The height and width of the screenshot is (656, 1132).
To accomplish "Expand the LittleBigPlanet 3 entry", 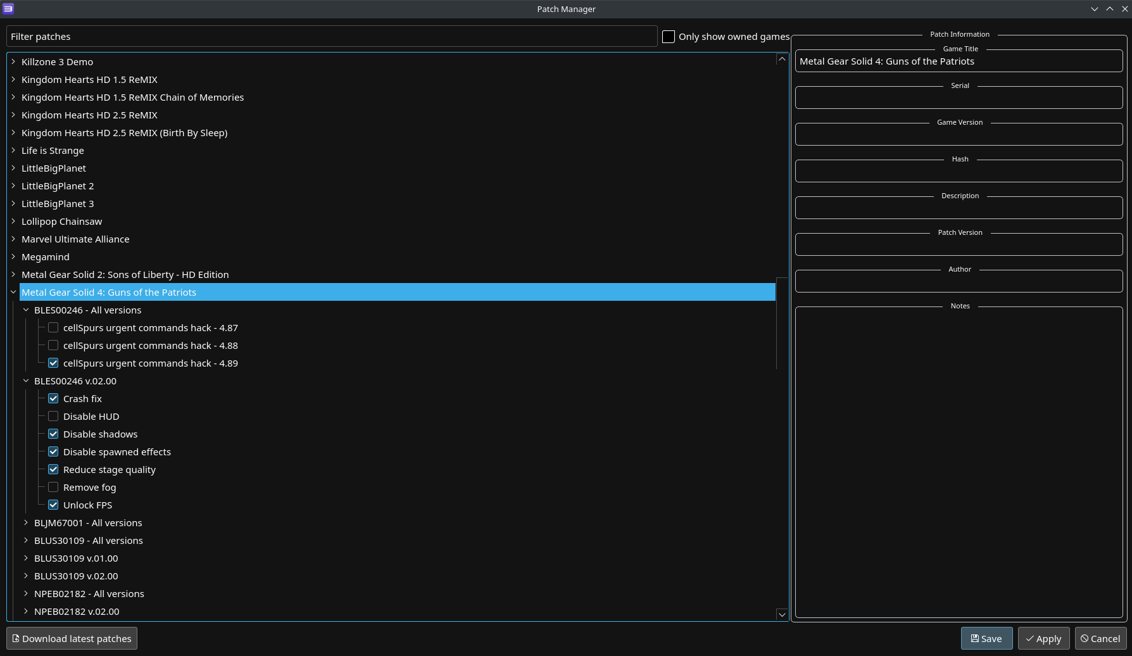I will [13, 204].
